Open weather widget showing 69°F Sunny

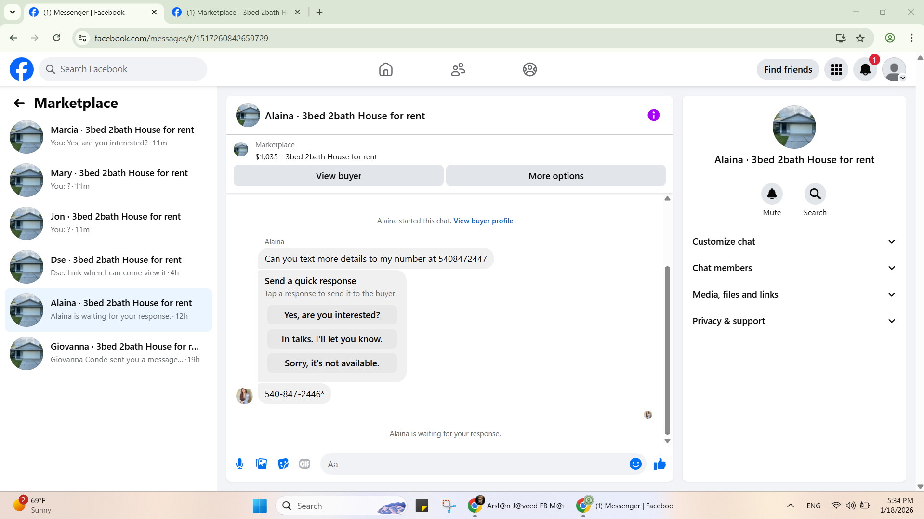[x=32, y=506]
